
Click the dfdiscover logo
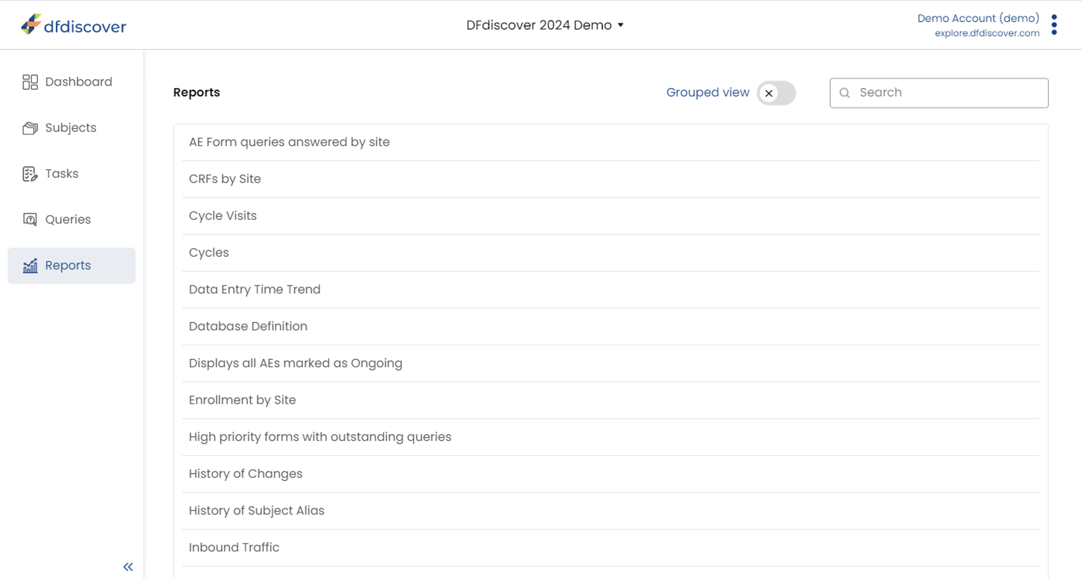[x=73, y=25]
